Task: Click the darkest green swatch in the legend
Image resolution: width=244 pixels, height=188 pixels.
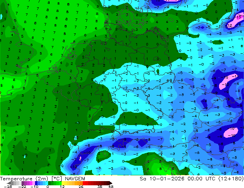Action: click(x=50, y=183)
